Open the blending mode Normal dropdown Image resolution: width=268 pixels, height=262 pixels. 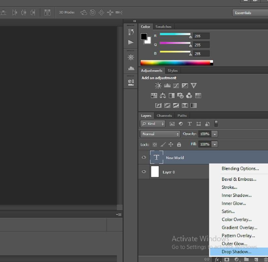pyautogui.click(x=160, y=134)
